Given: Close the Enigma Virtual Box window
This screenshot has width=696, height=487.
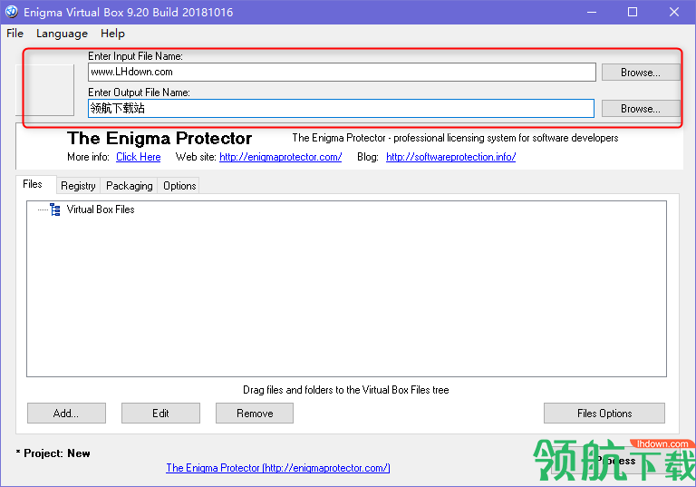Looking at the screenshot, I should pos(674,12).
